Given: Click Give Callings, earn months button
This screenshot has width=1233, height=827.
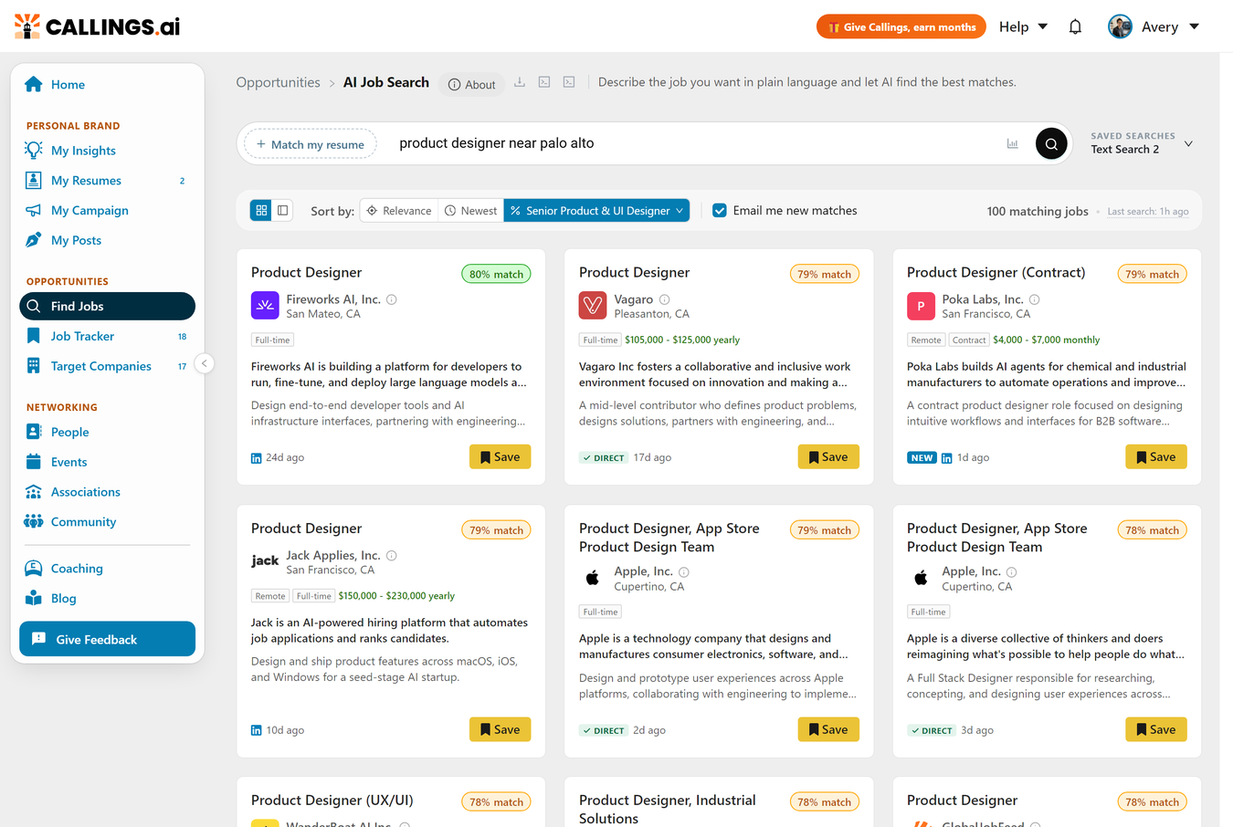Looking at the screenshot, I should click(901, 26).
